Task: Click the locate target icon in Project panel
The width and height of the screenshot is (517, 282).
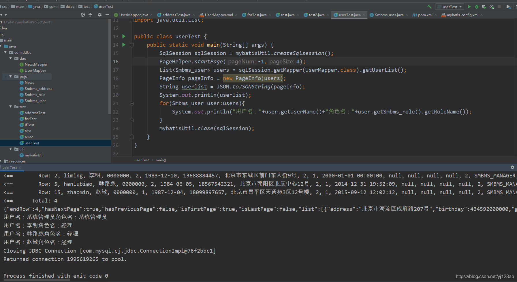Action: (x=83, y=15)
